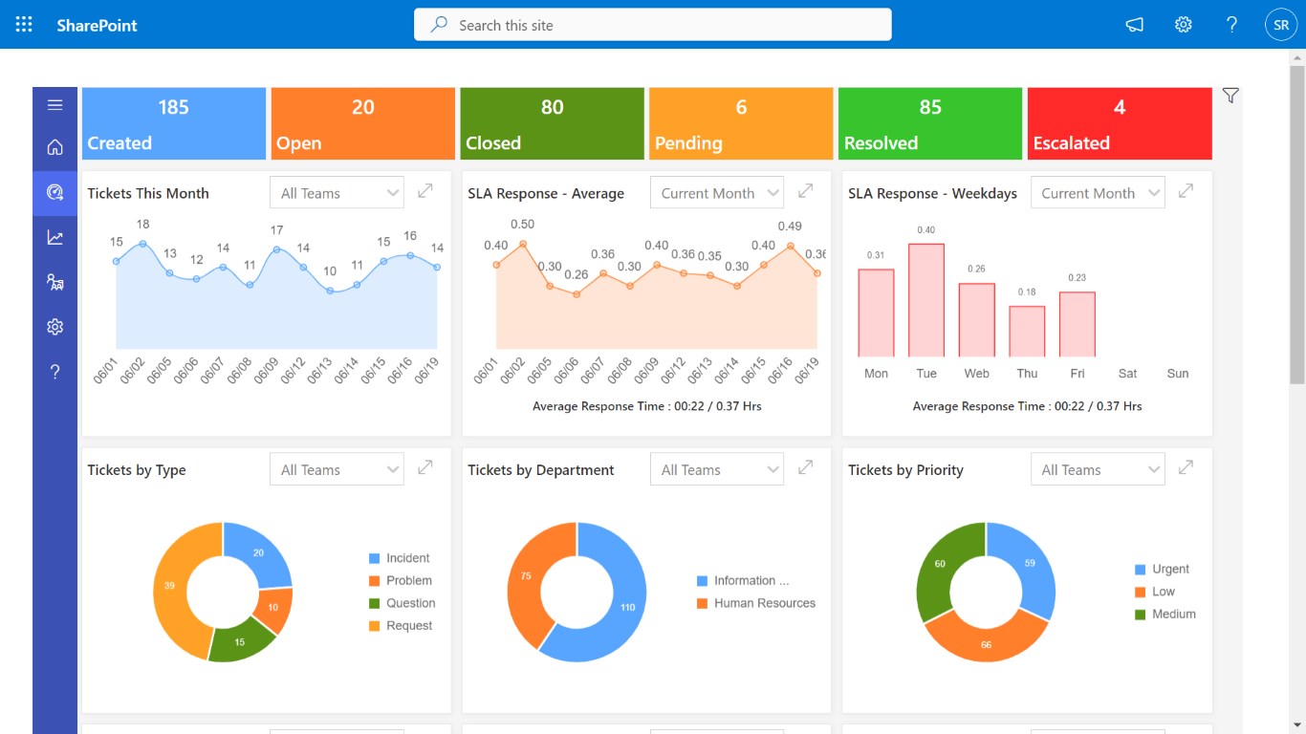Select the Open tickets tile
Viewport: 1306px width, 734px height.
tap(362, 123)
